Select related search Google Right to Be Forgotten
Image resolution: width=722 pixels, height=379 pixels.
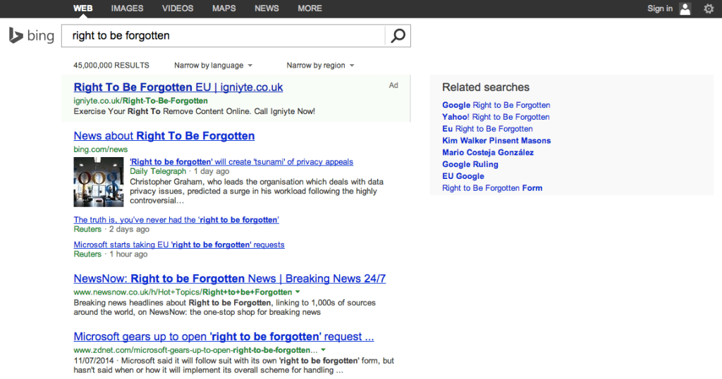[x=496, y=105]
